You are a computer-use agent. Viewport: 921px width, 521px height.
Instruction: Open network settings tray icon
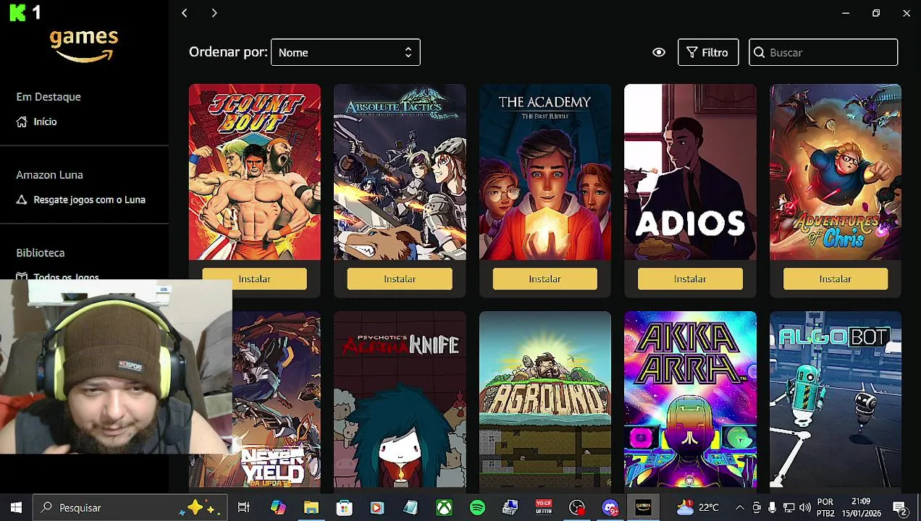coord(788,507)
